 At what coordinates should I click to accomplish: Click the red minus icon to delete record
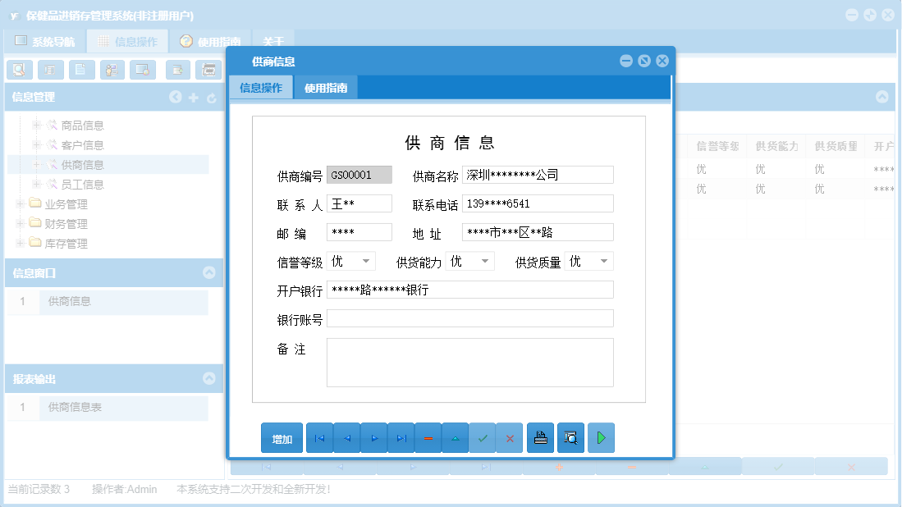[x=428, y=437]
